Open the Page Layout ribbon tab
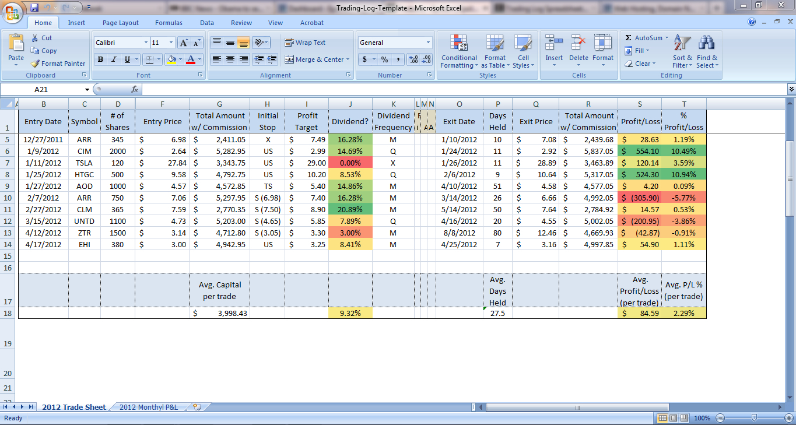The width and height of the screenshot is (796, 425). coord(121,23)
